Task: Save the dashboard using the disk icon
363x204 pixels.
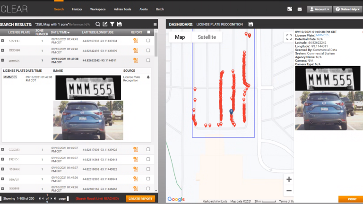Action: coord(251,24)
